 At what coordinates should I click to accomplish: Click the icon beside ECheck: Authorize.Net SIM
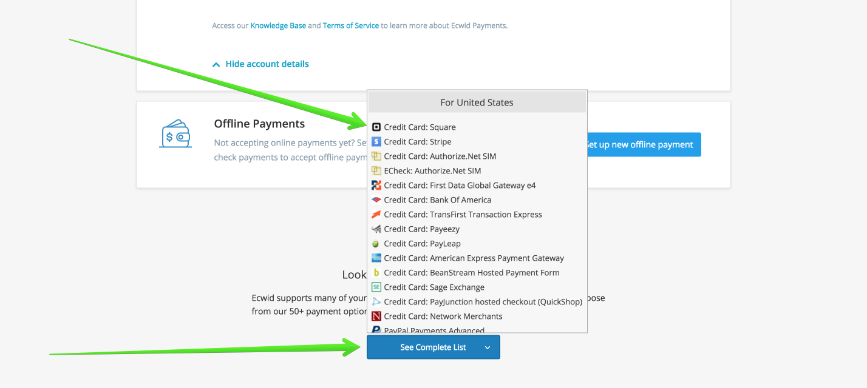[376, 171]
